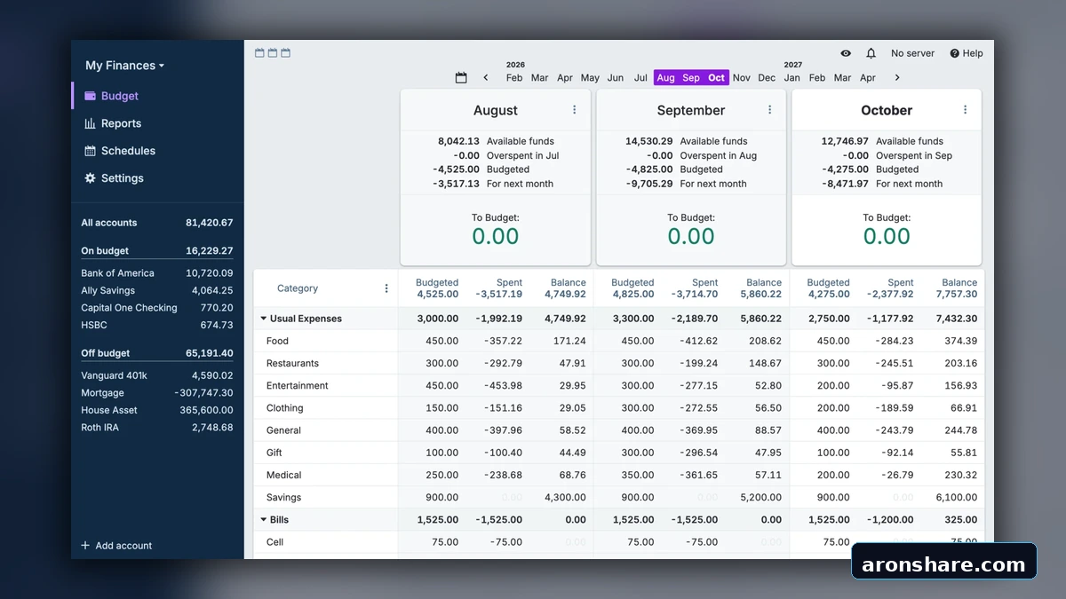Screen dimensions: 1066x599
Task: Select Jul in the month picker
Action: (x=640, y=78)
